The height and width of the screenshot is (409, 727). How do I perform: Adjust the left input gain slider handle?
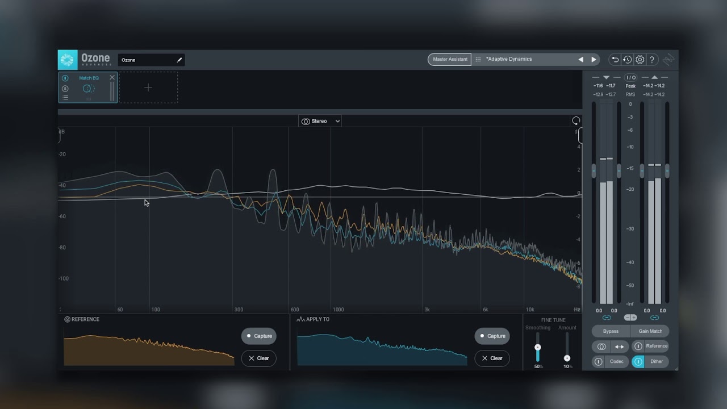pos(594,170)
